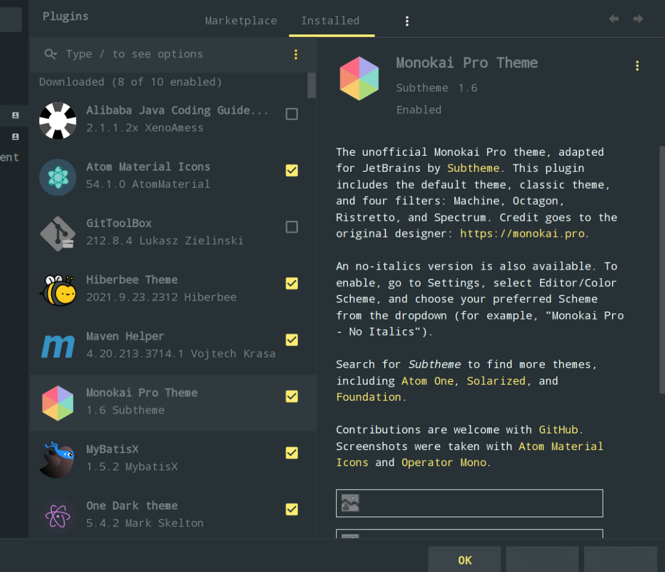
Task: Enable GitToolBox plugin checkbox
Action: [292, 227]
